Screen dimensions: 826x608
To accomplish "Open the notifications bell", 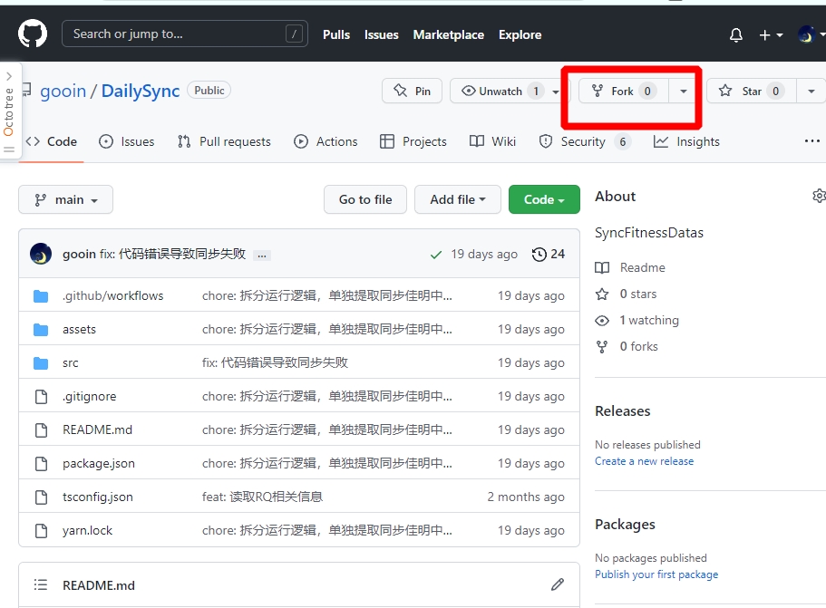I will coord(736,34).
